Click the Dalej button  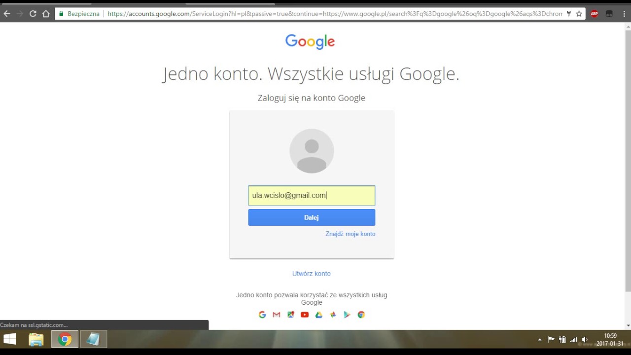click(312, 217)
